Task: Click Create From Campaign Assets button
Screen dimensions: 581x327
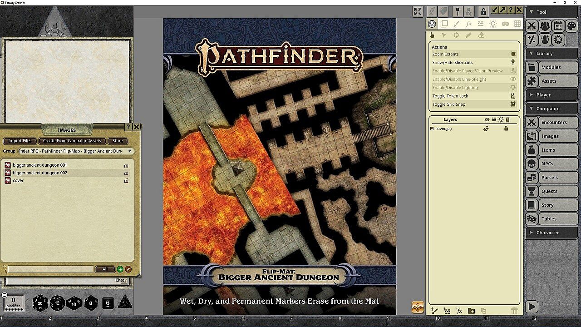Action: (72, 141)
